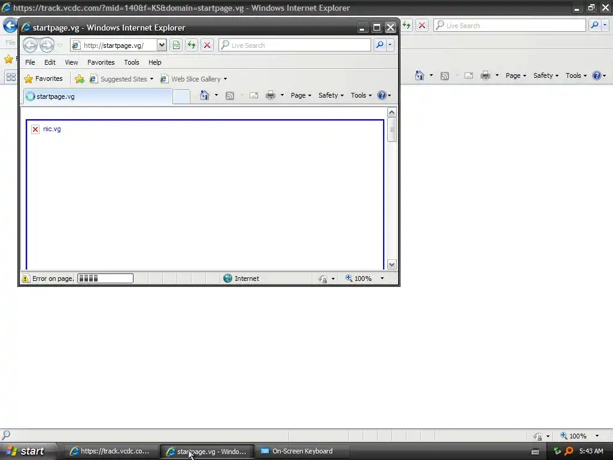The image size is (613, 460).
Task: Open Help menu in menu bar
Action: pyautogui.click(x=155, y=62)
